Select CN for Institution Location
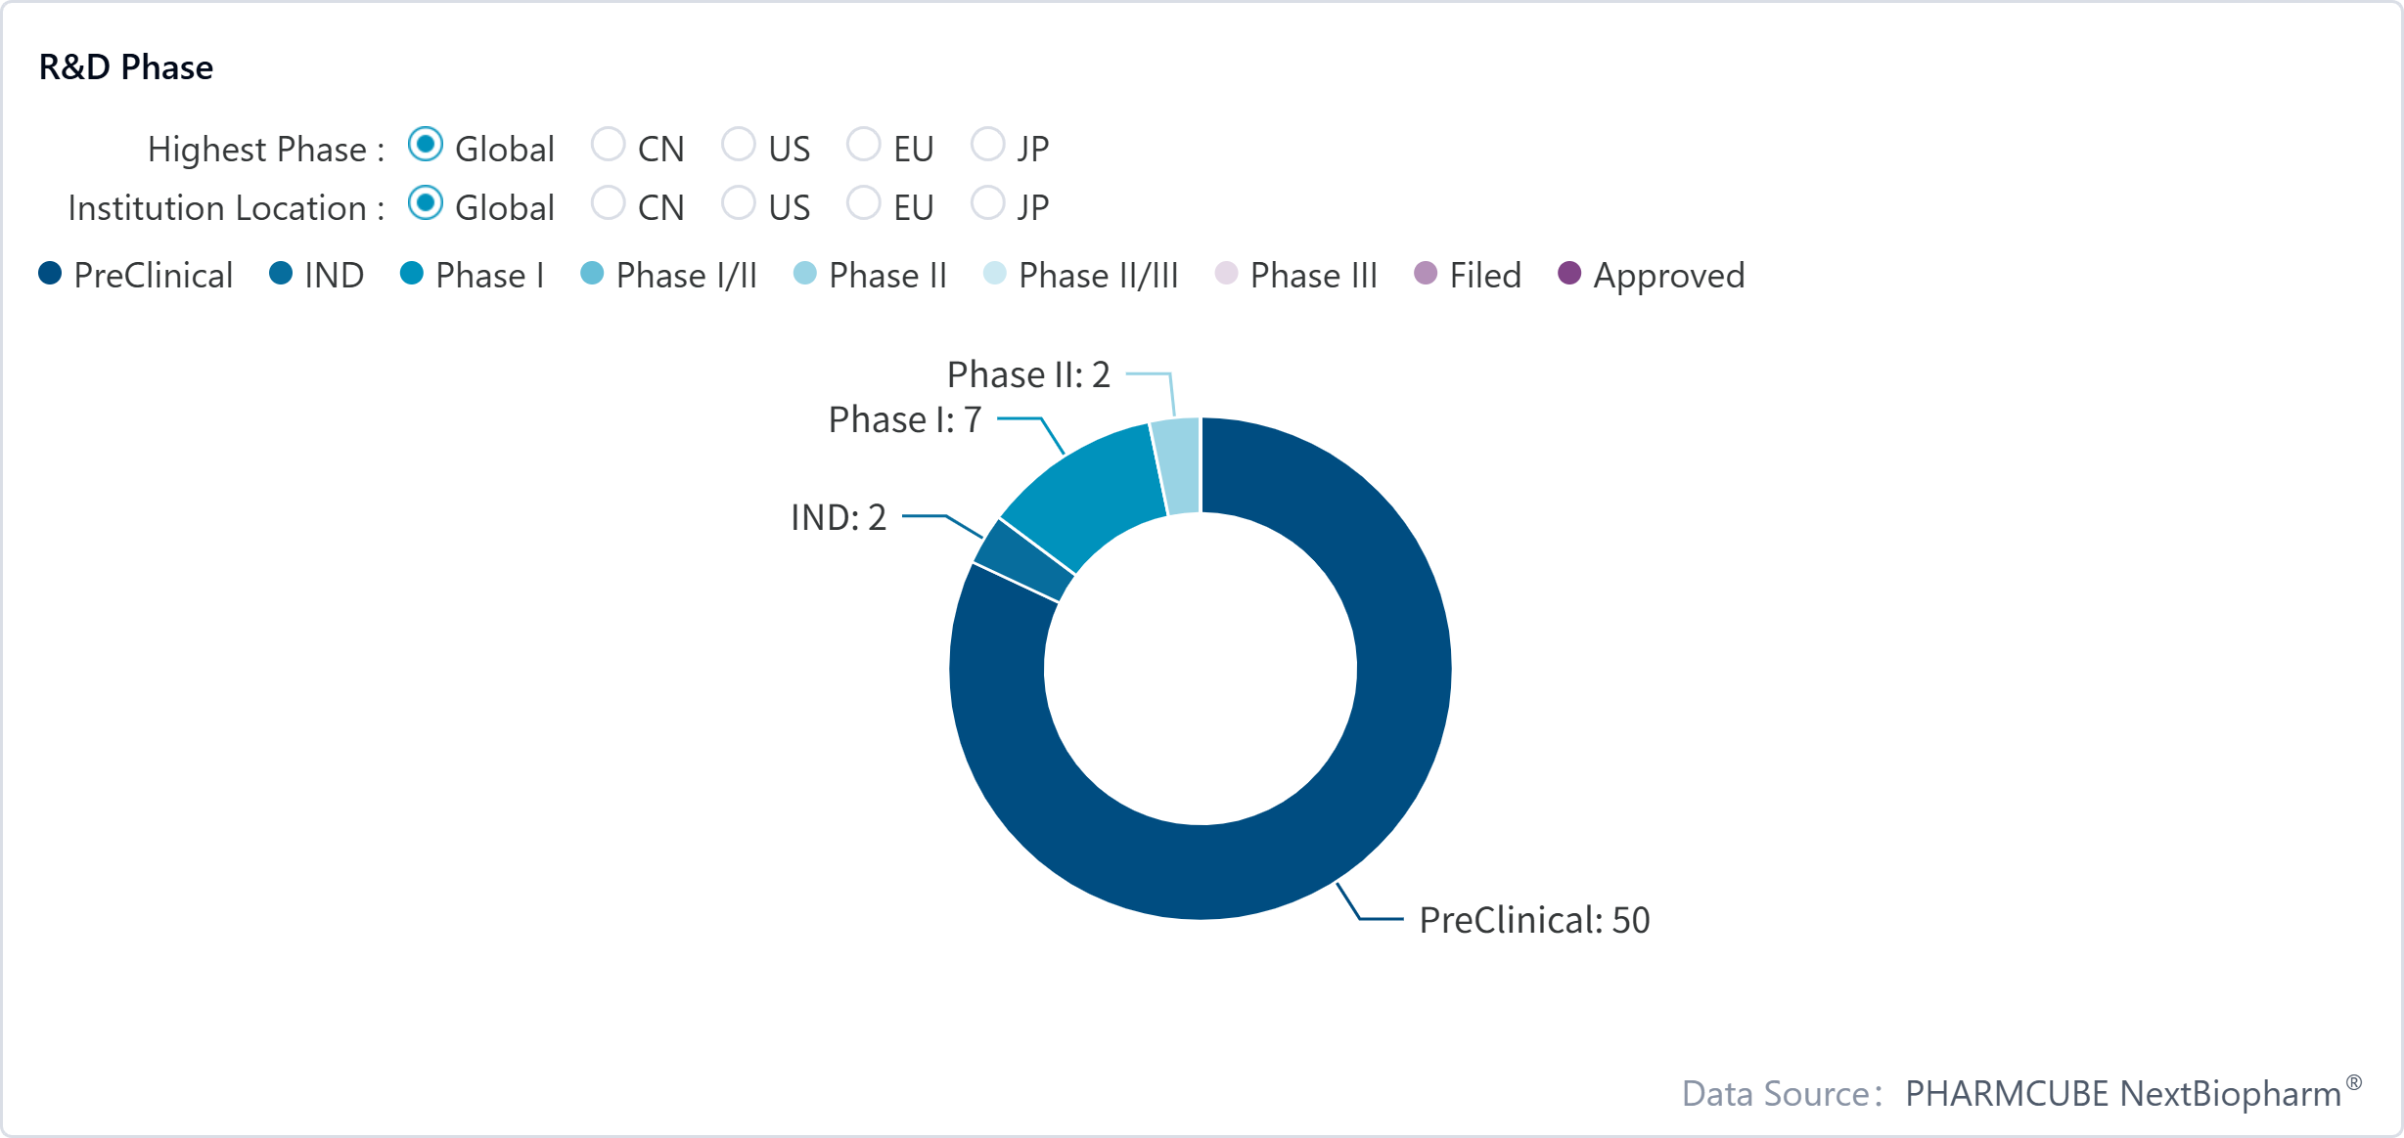This screenshot has width=2404, height=1138. click(608, 203)
